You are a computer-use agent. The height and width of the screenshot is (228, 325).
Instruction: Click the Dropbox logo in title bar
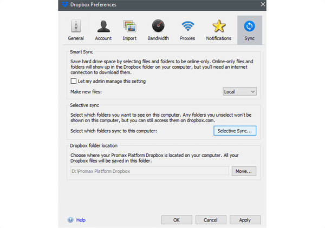click(65, 4)
